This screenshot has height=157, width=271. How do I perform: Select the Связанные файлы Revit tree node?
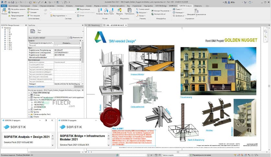(x=42, y=115)
